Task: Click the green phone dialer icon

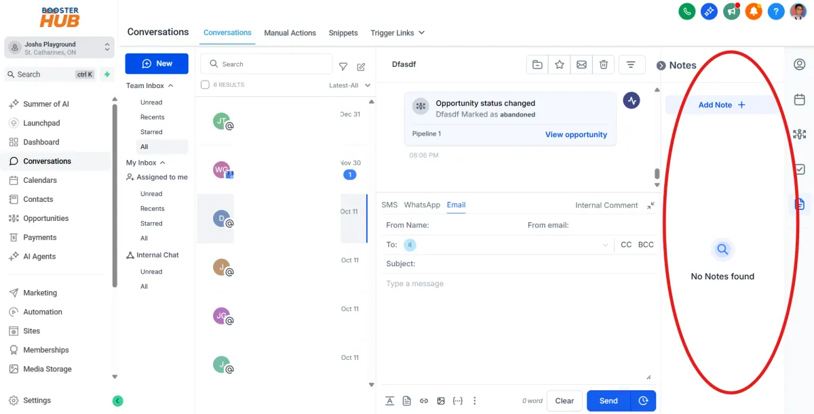Action: [x=687, y=12]
